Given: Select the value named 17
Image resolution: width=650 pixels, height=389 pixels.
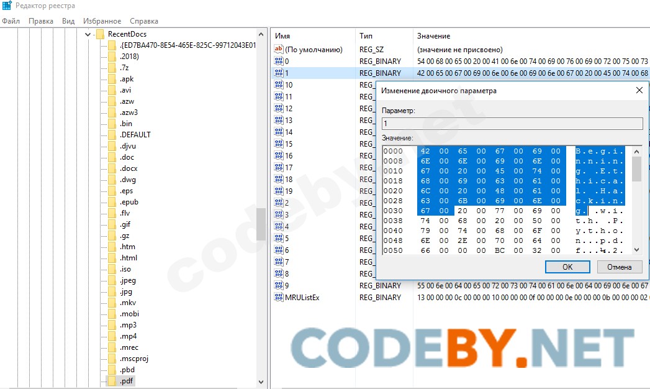Looking at the screenshot, I should (x=289, y=168).
